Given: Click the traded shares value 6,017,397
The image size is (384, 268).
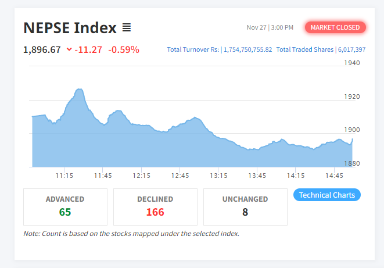Looking at the screenshot, I should tap(351, 49).
